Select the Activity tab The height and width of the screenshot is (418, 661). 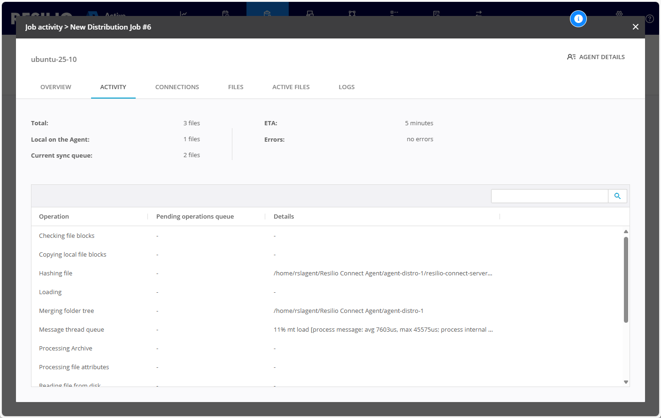pos(113,87)
